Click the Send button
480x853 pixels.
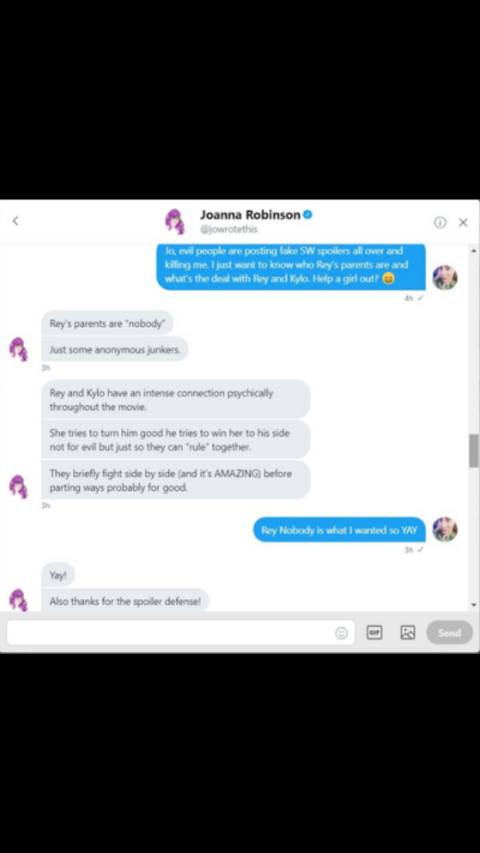click(x=449, y=632)
